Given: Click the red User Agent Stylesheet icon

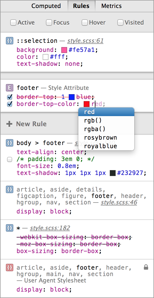Looking at the screenshot, I should (x=10, y=268).
